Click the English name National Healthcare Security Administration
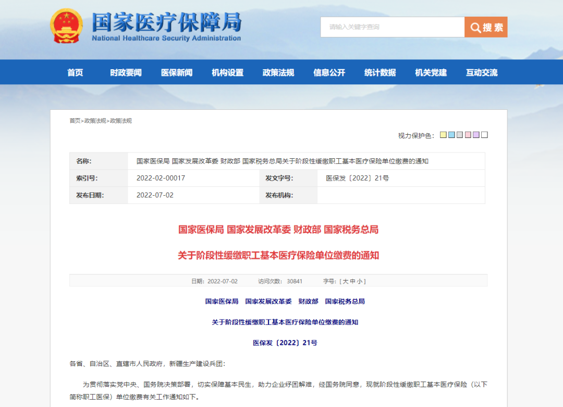The height and width of the screenshot is (407, 563). coord(166,39)
